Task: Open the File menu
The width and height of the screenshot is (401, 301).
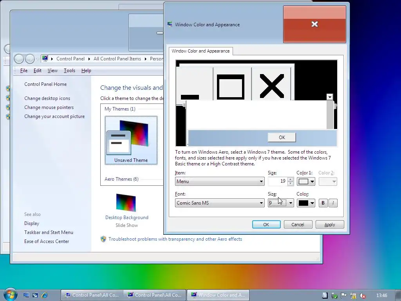Action: (24, 71)
